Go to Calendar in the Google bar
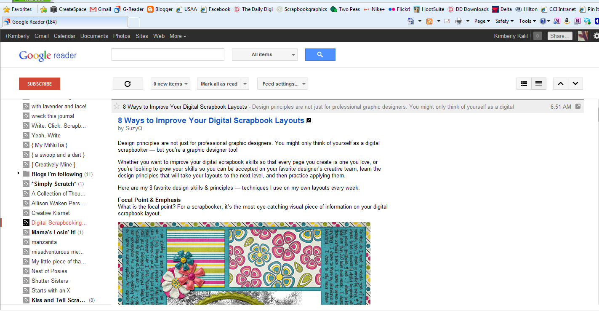The height and width of the screenshot is (311, 599). click(64, 36)
